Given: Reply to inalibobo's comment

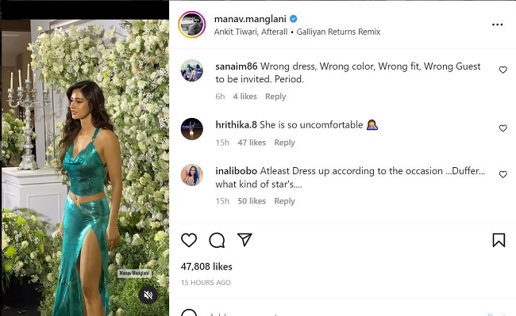Looking at the screenshot, I should point(284,201).
